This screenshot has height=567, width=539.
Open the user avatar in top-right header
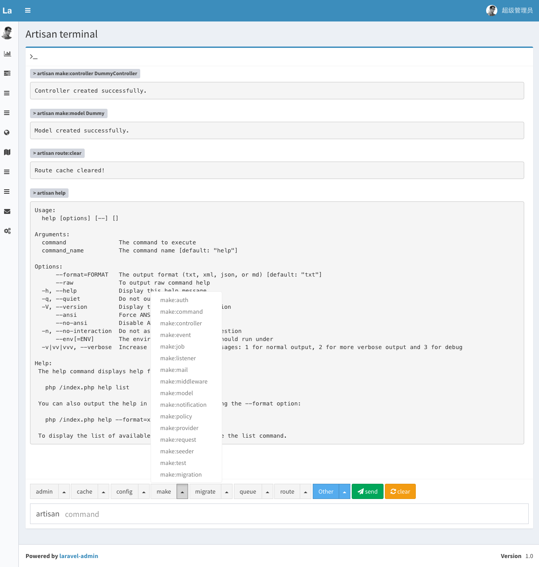(492, 10)
